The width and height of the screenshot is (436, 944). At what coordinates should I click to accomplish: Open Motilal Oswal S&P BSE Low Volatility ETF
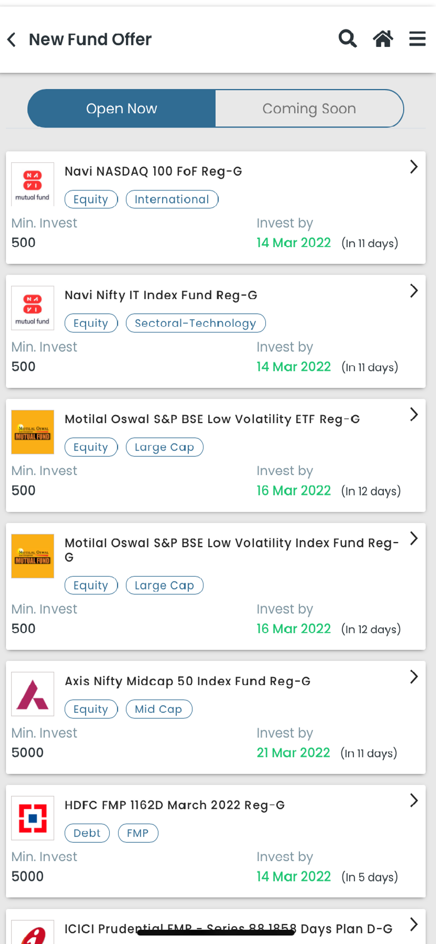click(212, 419)
